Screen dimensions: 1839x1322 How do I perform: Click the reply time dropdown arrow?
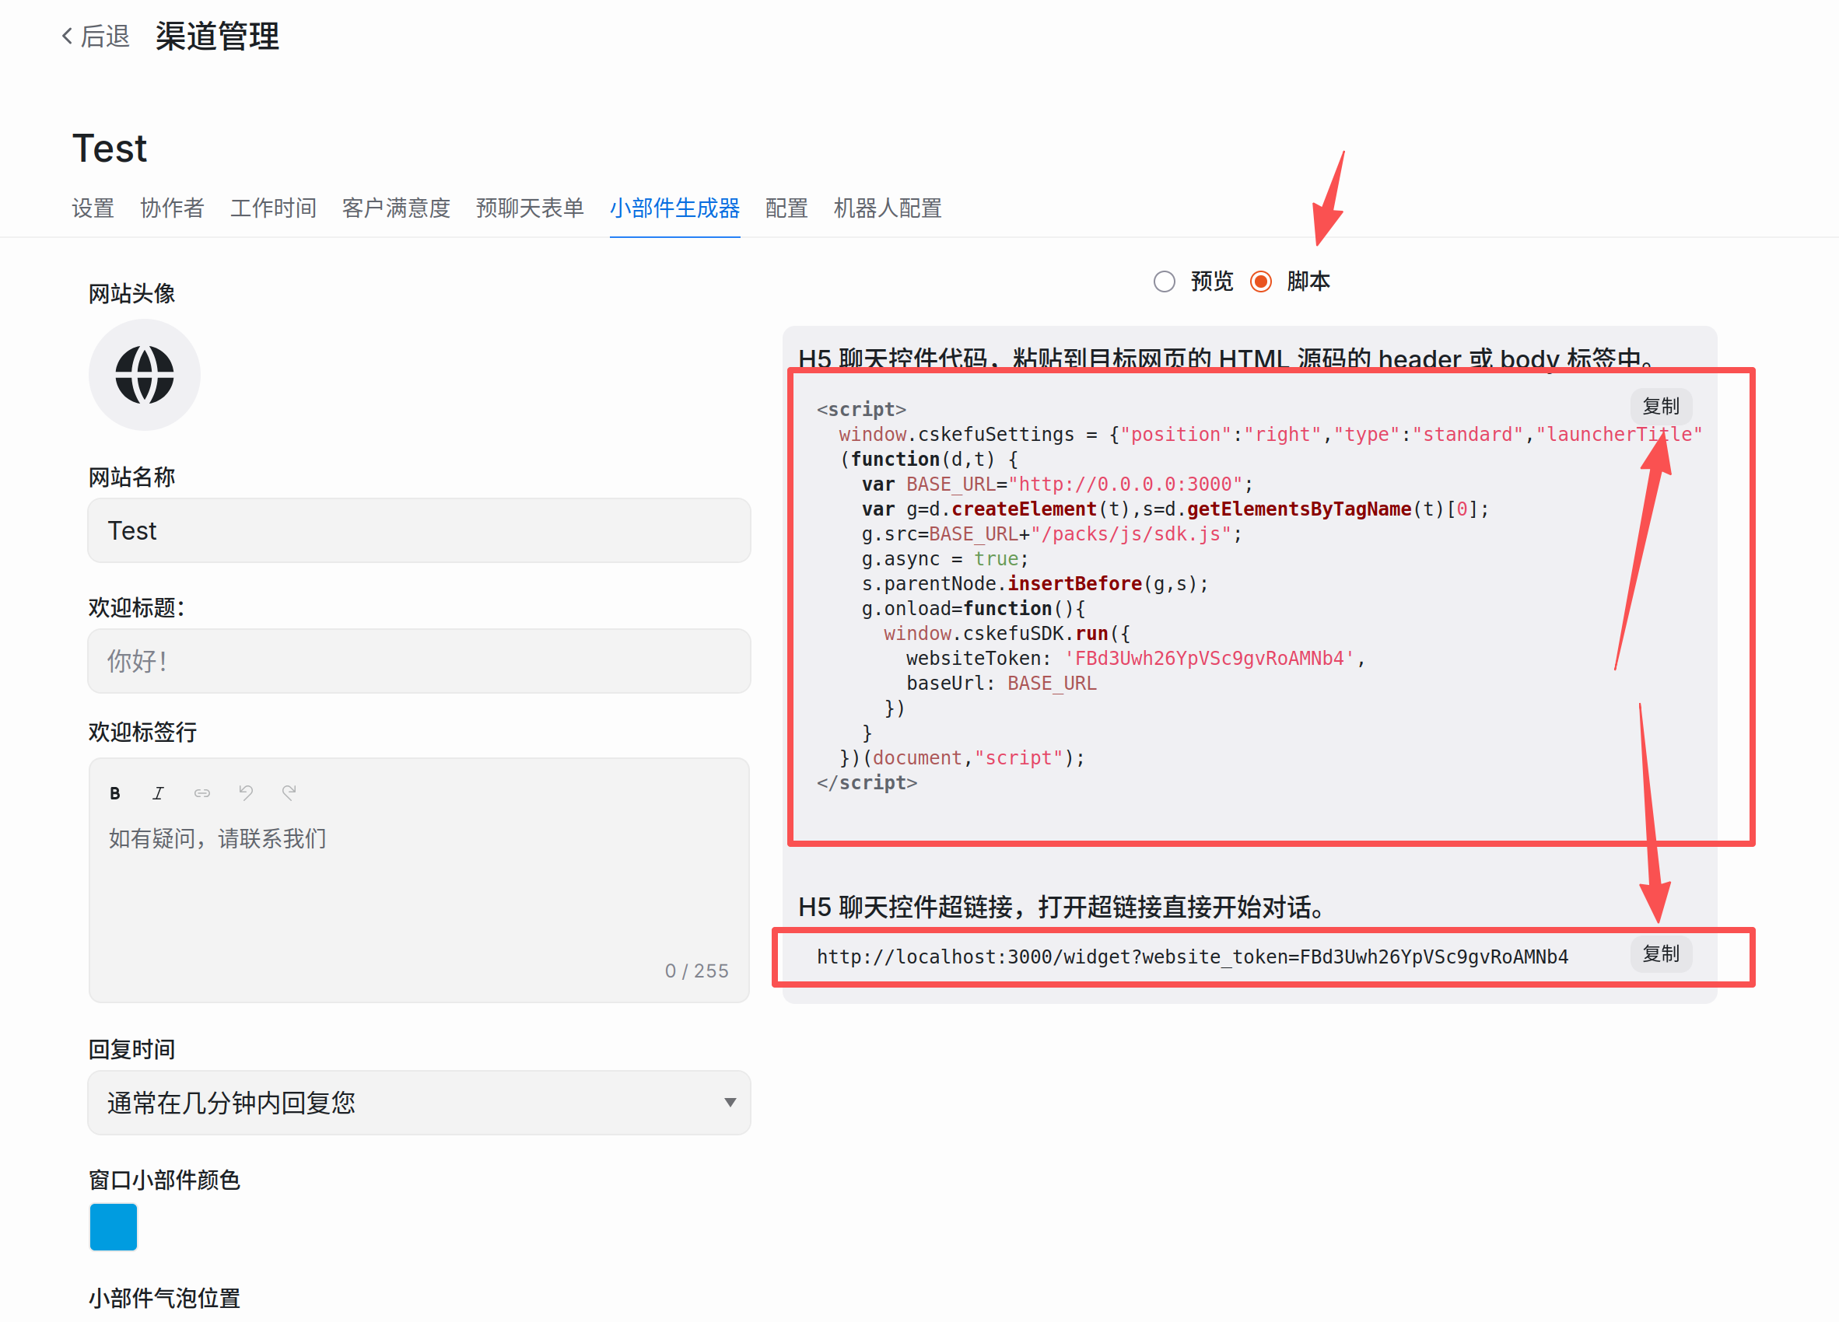click(x=730, y=1103)
